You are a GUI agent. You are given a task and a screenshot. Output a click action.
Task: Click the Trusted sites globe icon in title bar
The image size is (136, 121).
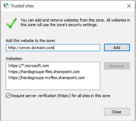click(7, 6)
